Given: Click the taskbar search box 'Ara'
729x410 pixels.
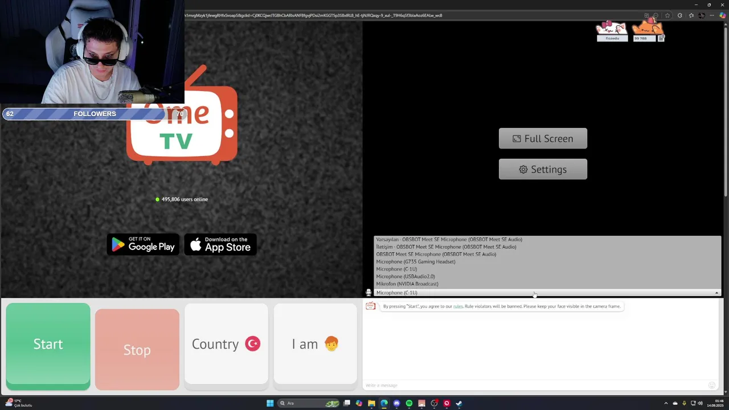Looking at the screenshot, I should (309, 403).
